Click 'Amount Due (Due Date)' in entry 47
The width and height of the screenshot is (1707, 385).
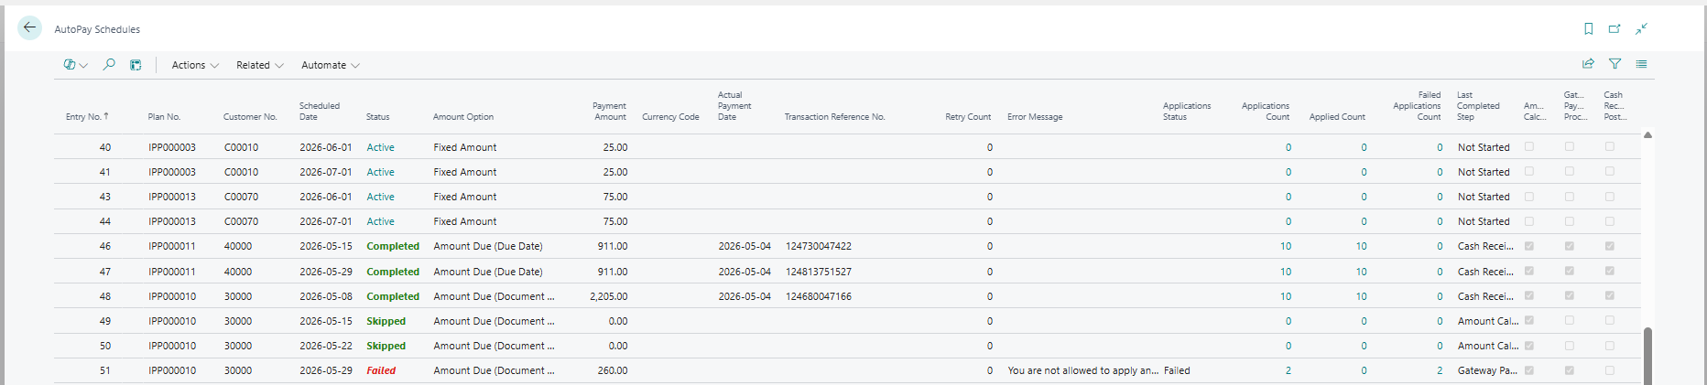(x=488, y=272)
